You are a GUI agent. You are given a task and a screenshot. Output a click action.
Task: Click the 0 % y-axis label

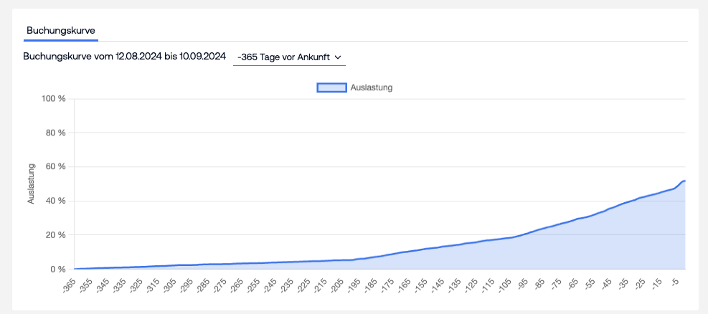[58, 270]
